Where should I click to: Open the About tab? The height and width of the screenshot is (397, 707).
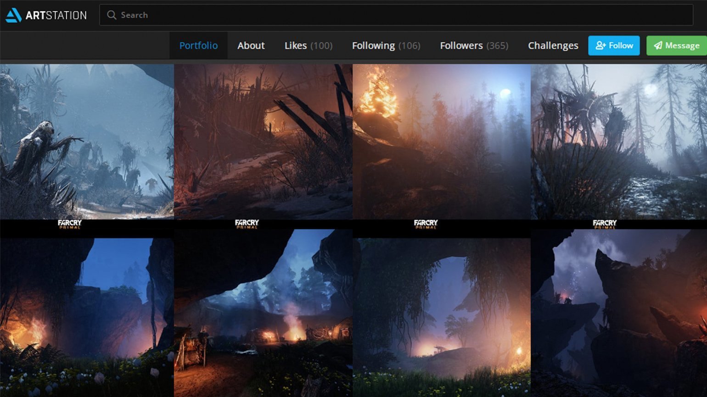tap(251, 45)
